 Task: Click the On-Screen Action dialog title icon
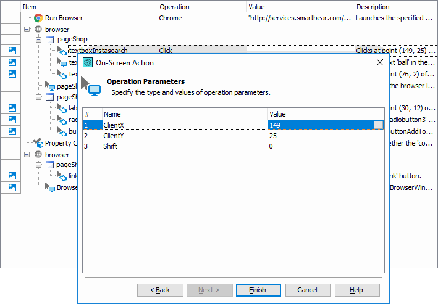click(88, 62)
